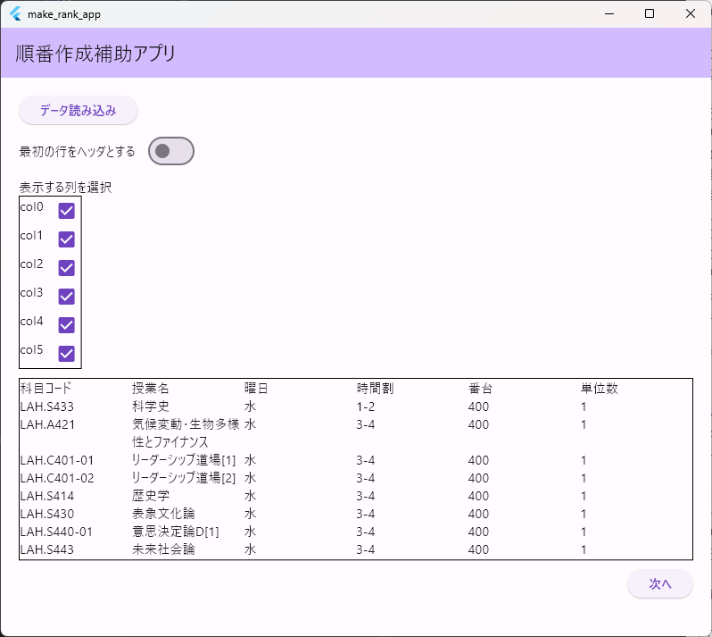Viewport: 712px width, 637px height.
Task: Click the 意思決定論D[1] cell
Action: pyautogui.click(x=175, y=532)
